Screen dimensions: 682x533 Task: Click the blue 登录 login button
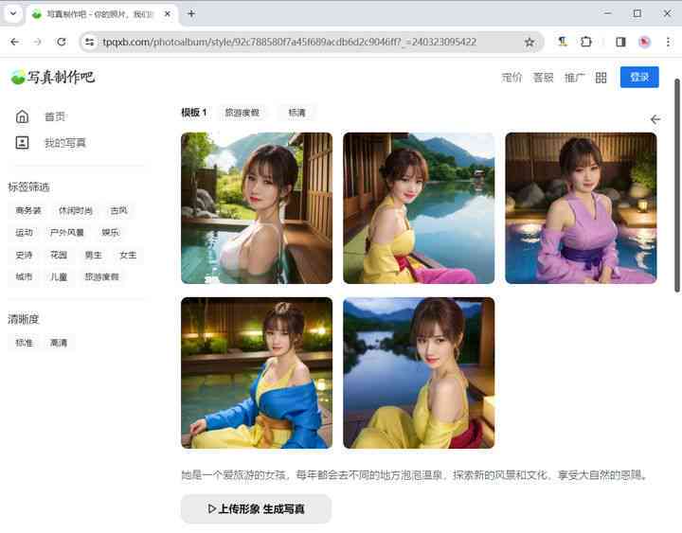pyautogui.click(x=639, y=77)
